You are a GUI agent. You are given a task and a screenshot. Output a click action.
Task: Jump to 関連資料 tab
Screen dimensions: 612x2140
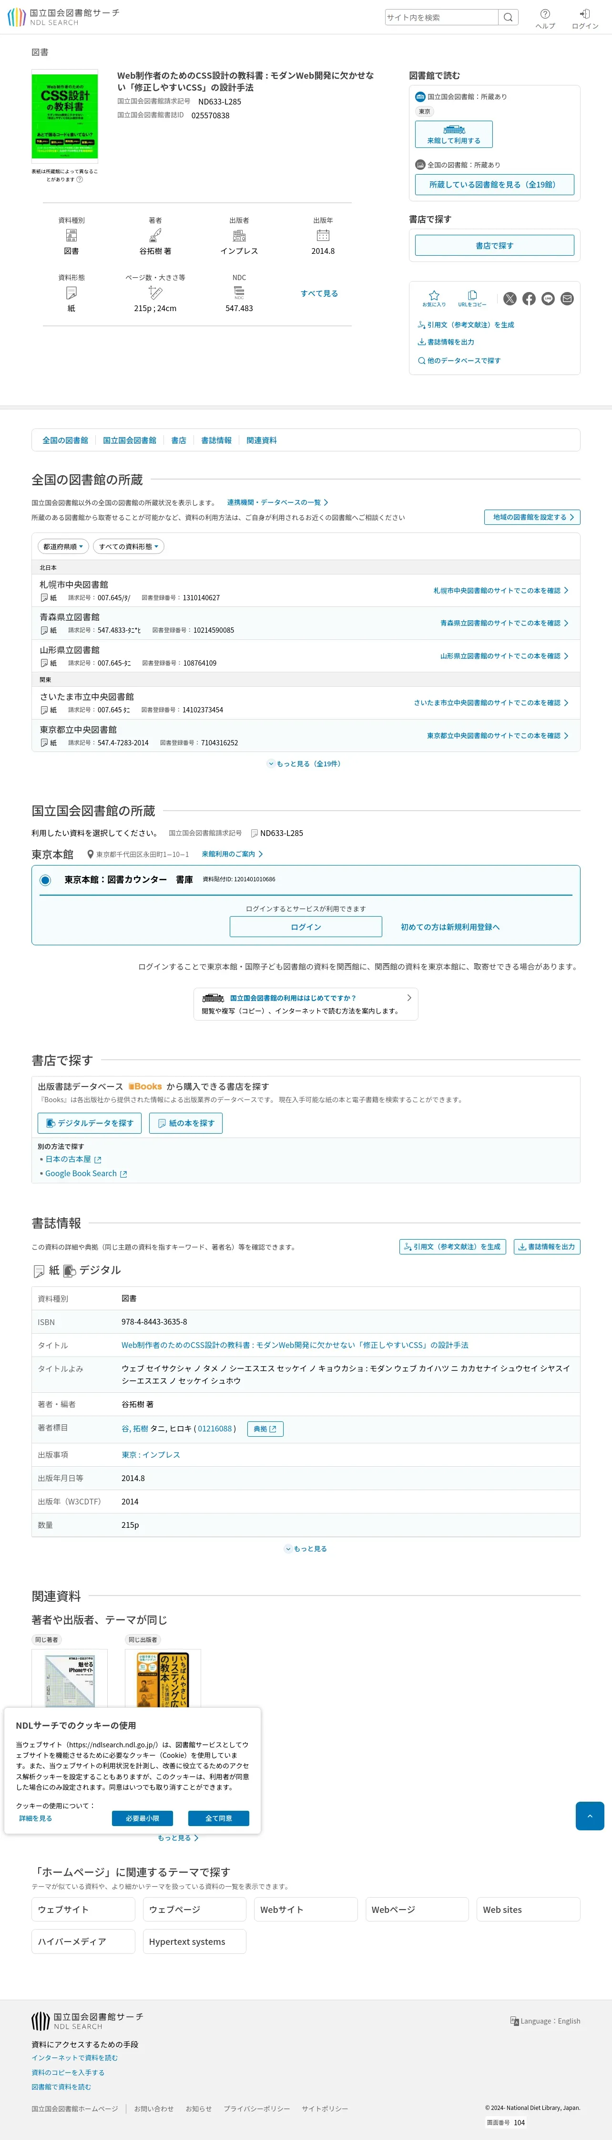coord(262,440)
